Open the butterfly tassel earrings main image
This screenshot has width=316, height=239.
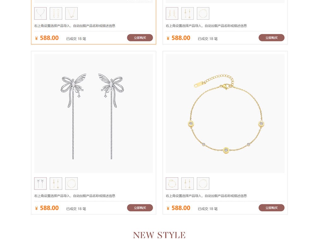[94, 114]
